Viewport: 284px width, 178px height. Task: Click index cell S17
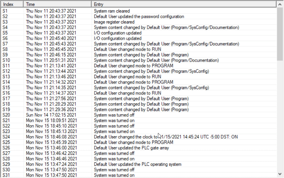coord(7,99)
